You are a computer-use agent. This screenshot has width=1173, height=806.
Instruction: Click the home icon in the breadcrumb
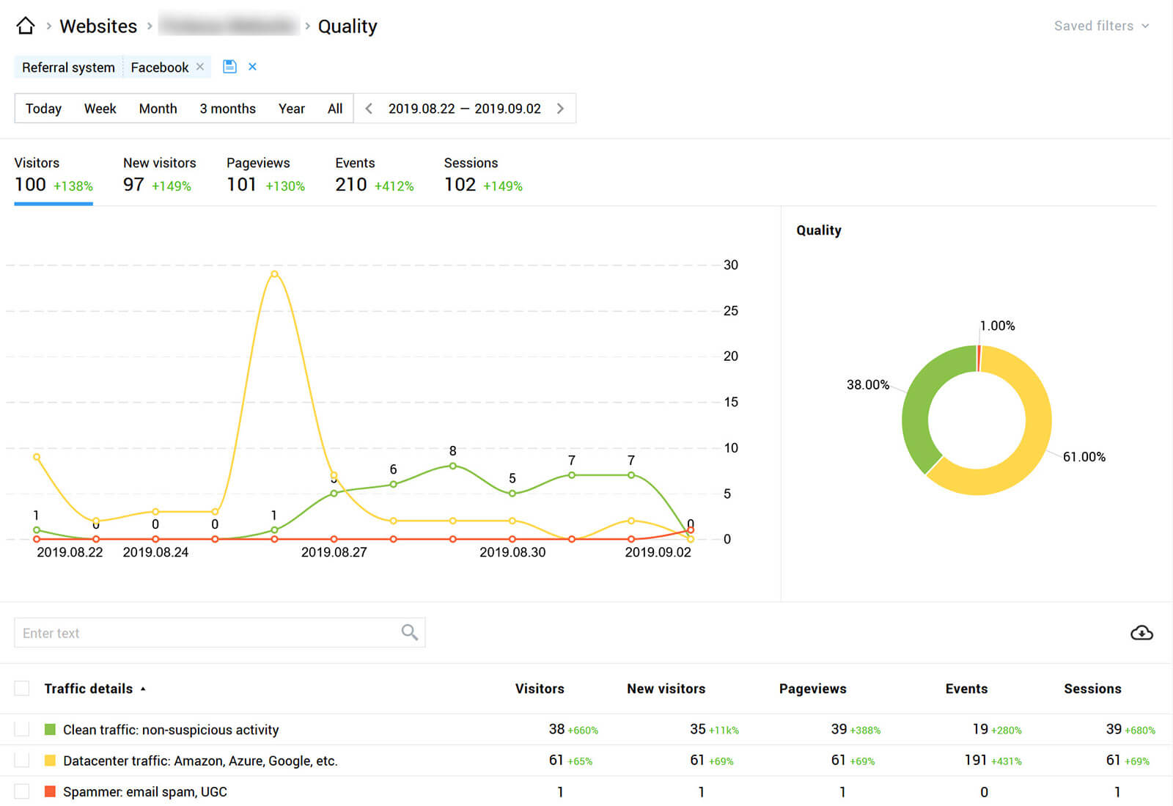click(25, 25)
